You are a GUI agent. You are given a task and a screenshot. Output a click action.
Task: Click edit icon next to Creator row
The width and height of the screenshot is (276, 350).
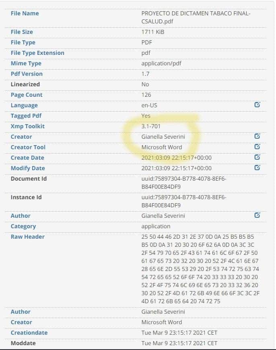click(257, 136)
